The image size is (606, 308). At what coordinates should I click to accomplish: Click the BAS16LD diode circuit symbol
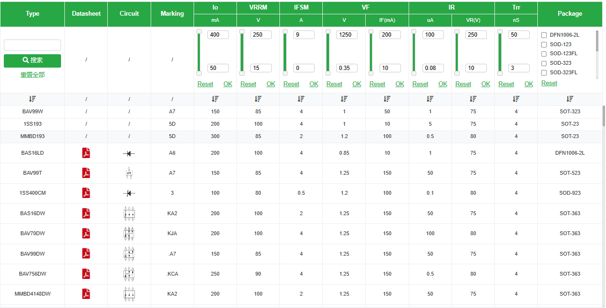pyautogui.click(x=129, y=153)
